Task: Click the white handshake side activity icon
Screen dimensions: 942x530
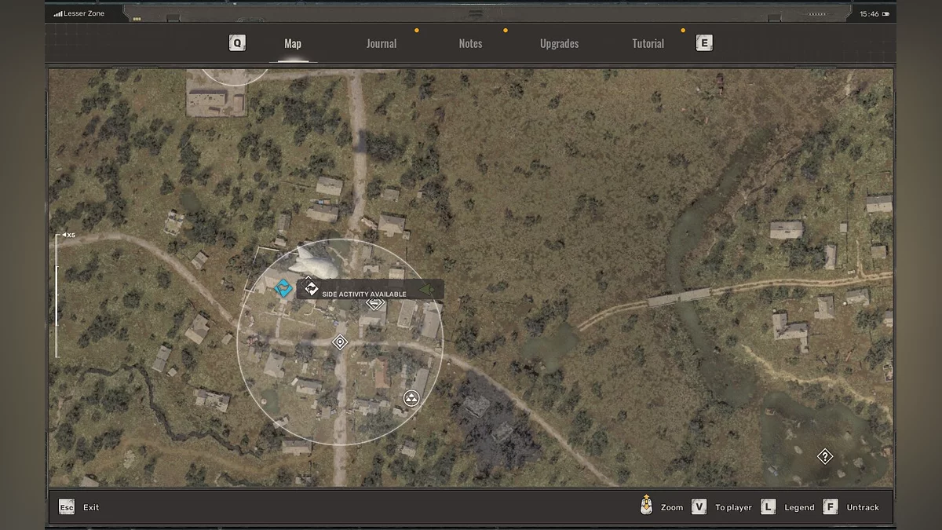Action: (x=311, y=289)
